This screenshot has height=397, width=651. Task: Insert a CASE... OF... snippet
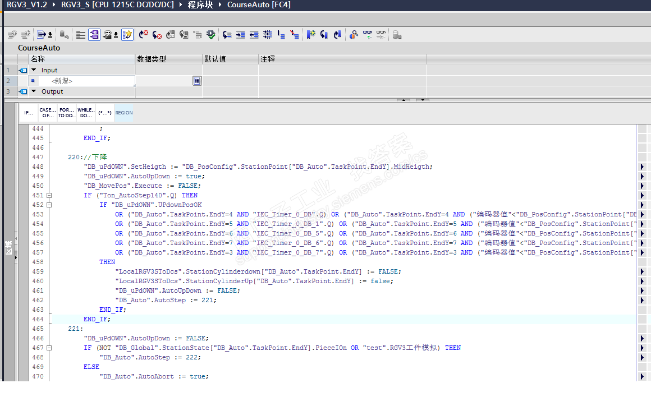(48, 113)
